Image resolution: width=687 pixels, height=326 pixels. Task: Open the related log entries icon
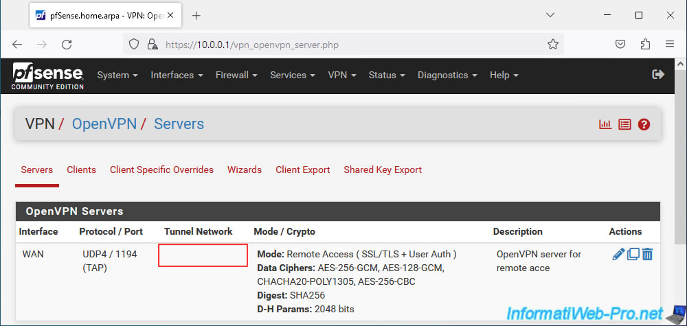pos(624,125)
